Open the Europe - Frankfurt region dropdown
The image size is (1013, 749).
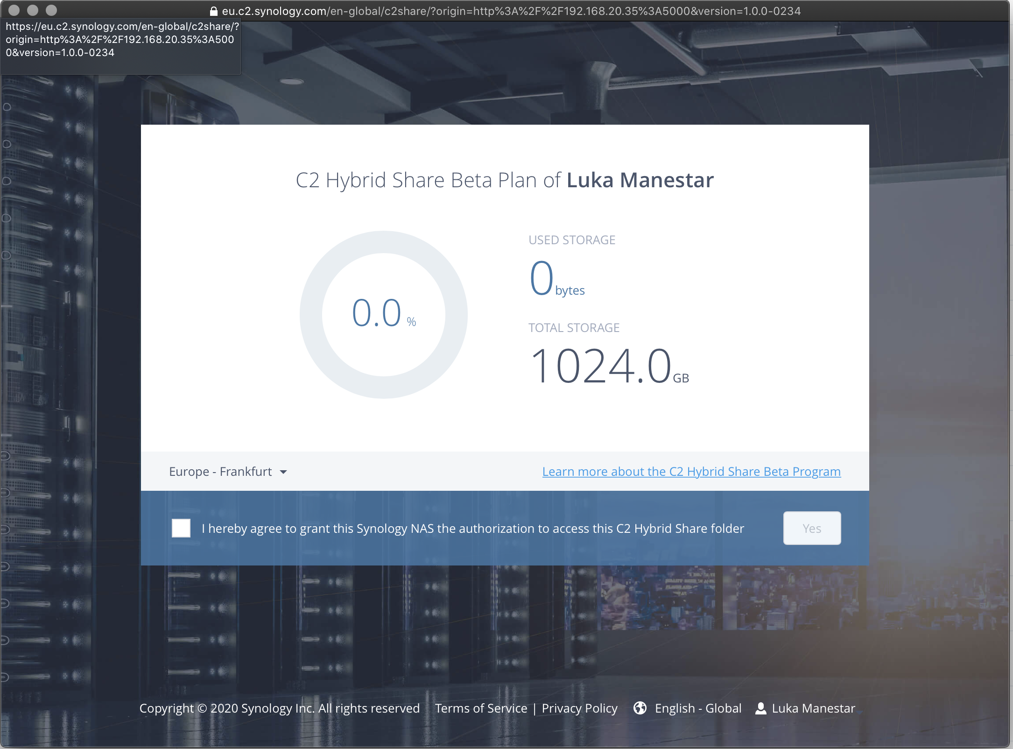click(x=228, y=472)
